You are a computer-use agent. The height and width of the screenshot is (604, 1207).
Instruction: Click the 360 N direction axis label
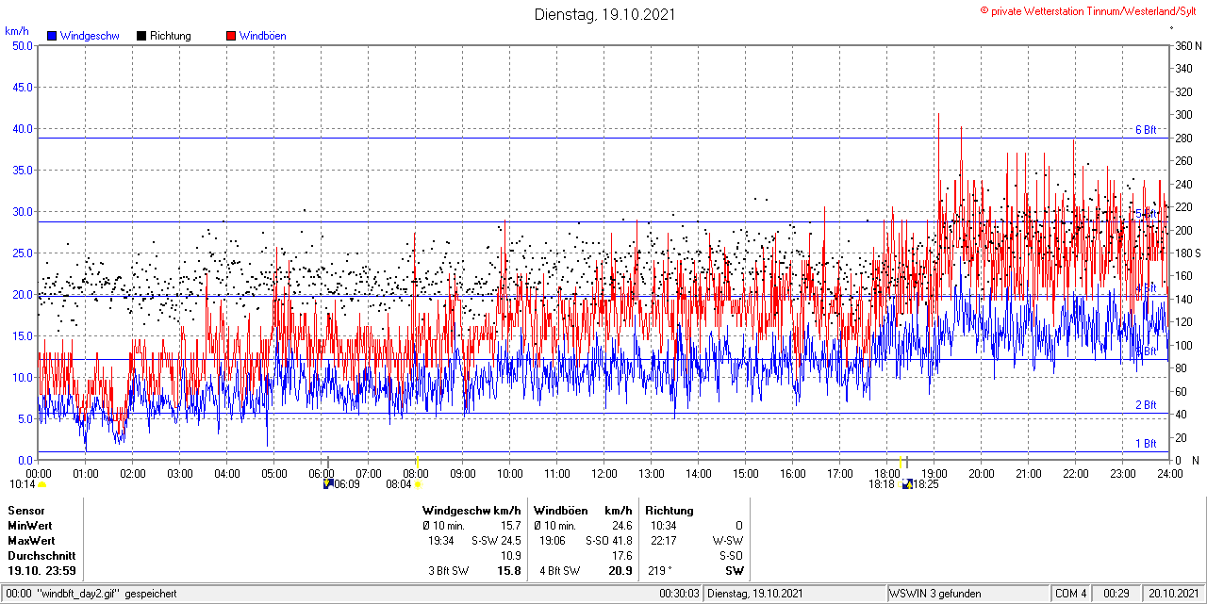pyautogui.click(x=1186, y=45)
